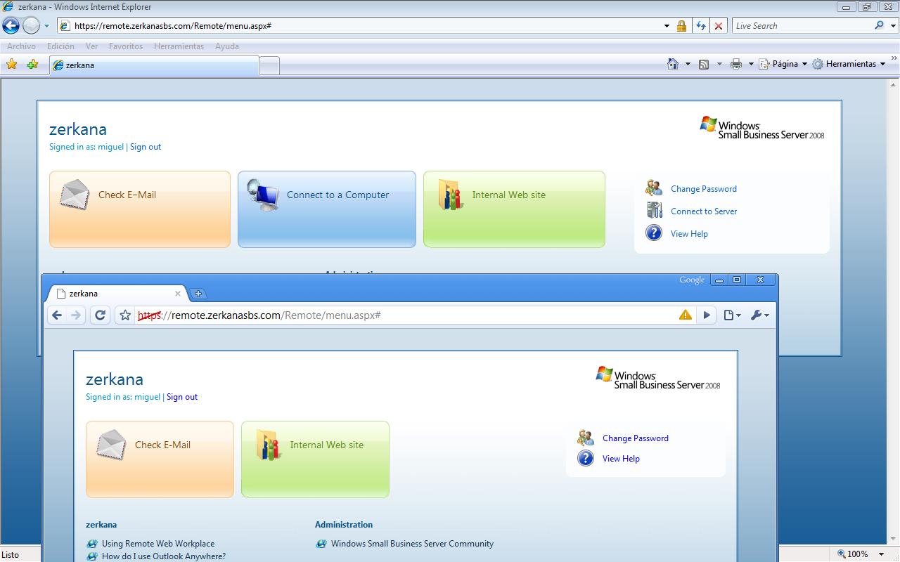Click Chrome's Reload button
Viewport: 900px width, 562px height.
coord(100,315)
